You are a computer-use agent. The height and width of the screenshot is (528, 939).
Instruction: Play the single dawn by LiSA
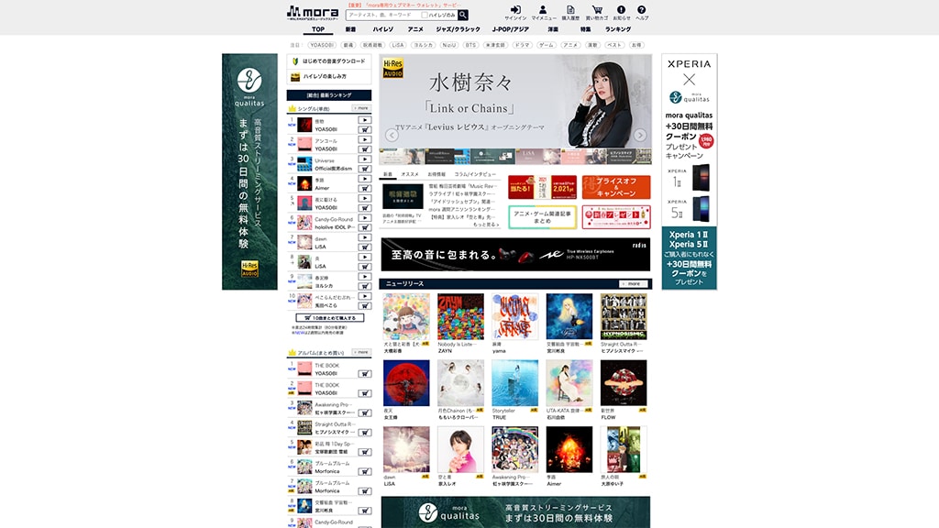(364, 237)
